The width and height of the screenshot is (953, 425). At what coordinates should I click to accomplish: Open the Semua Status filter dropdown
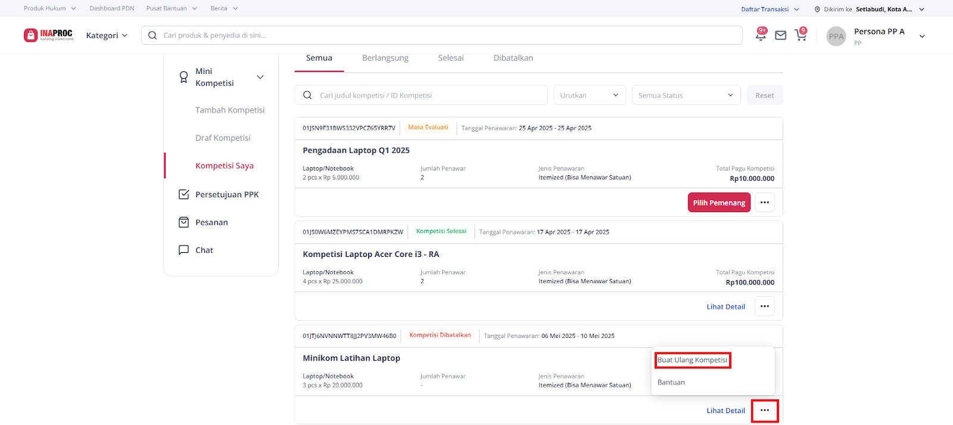tap(686, 95)
